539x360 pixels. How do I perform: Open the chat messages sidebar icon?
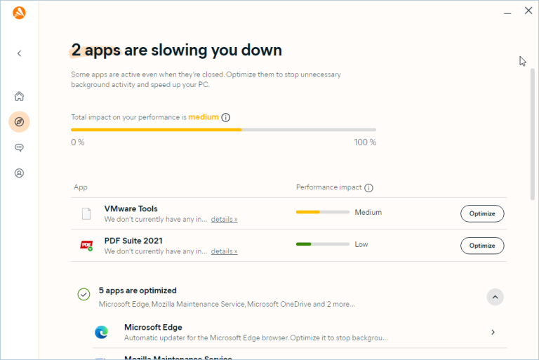click(x=19, y=147)
